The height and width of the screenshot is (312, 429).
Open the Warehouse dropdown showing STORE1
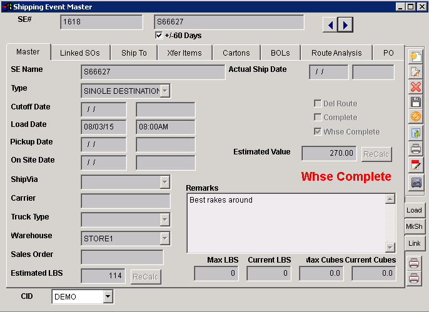tap(164, 238)
